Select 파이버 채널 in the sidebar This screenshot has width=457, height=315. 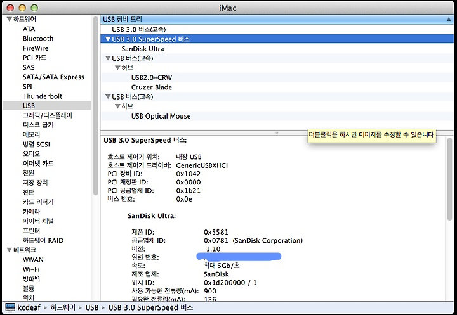38,221
